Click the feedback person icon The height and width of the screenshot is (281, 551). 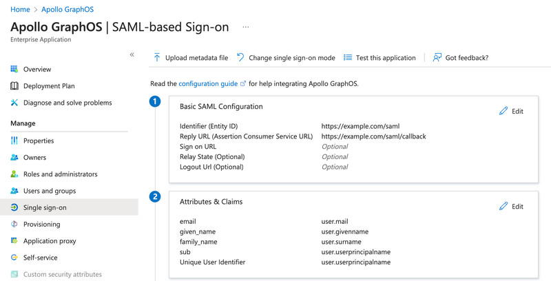437,58
